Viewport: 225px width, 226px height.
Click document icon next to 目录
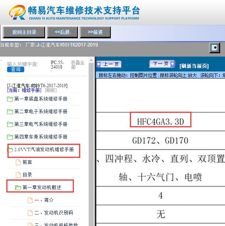coord(18,175)
